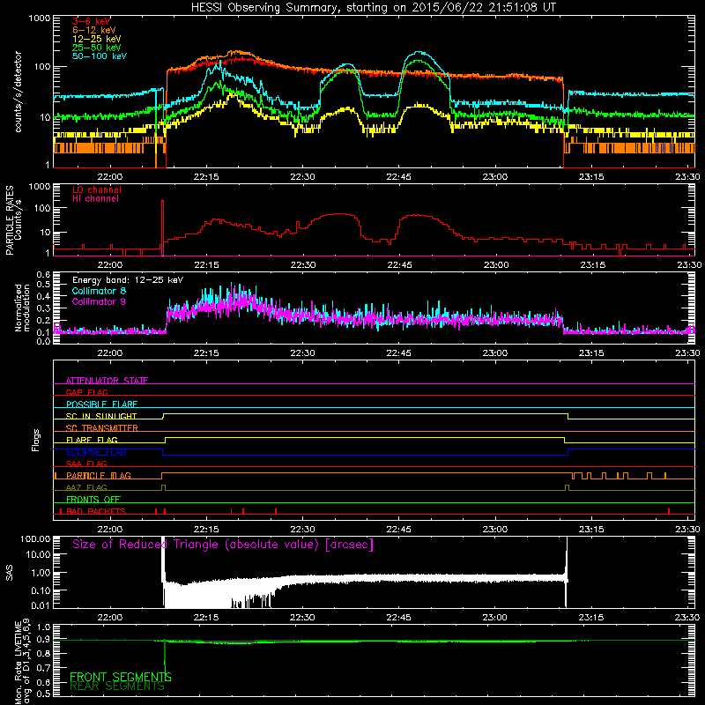705x705 pixels.
Task: Select the yellow '12-25 keV' count legend entry
Action: click(97, 39)
